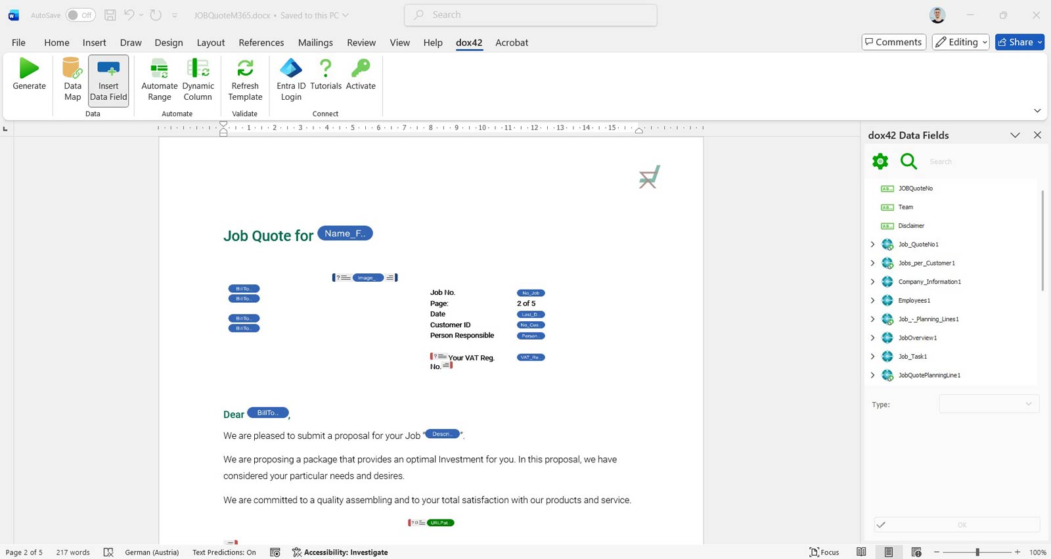Click the zoom out minus button
This screenshot has width=1051, height=559.
937,552
